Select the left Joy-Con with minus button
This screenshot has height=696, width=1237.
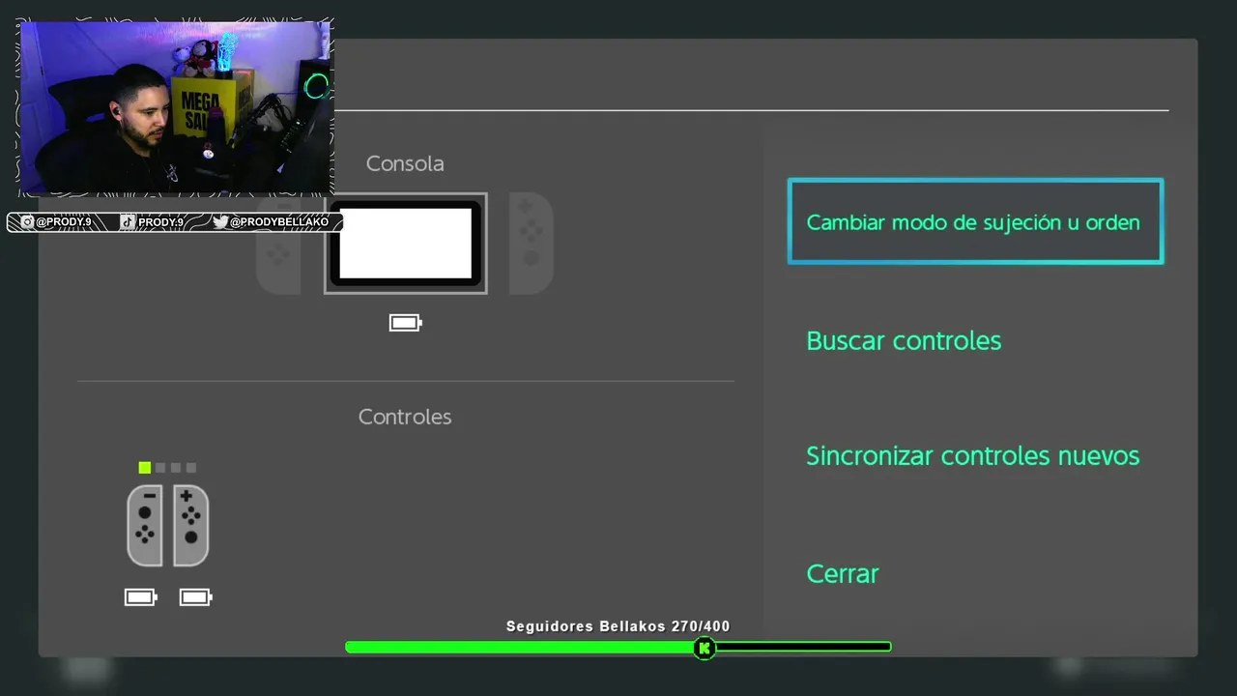(x=145, y=525)
